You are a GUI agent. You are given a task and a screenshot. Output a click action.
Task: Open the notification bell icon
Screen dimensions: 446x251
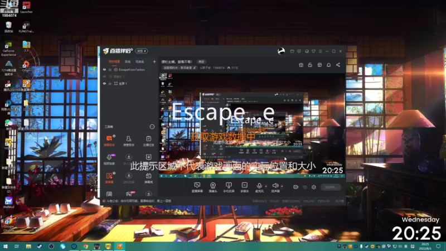(x=328, y=65)
